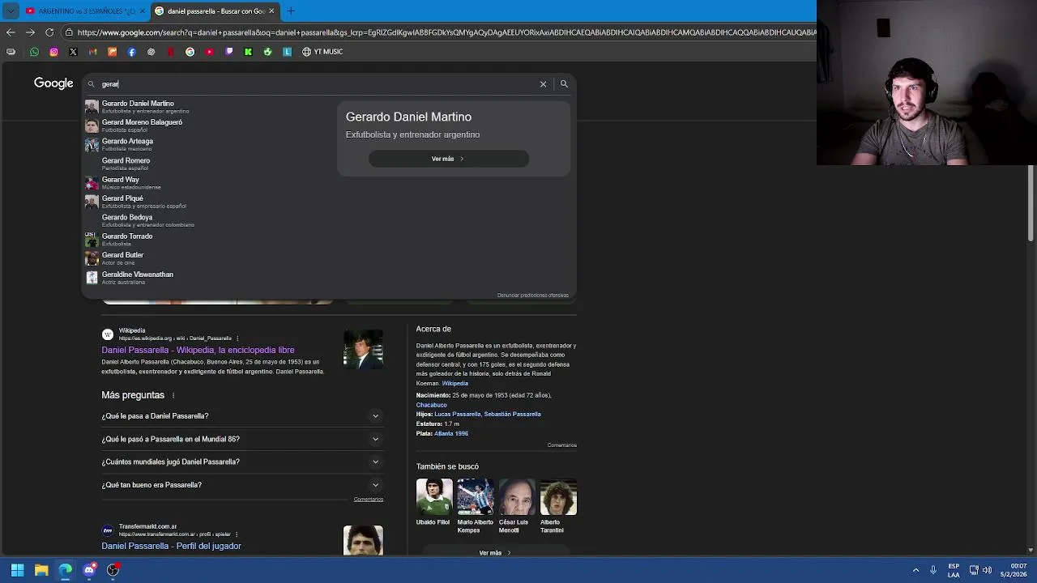Select Ubaldo Fillol thumbnail
1037x583 pixels.
pyautogui.click(x=434, y=496)
